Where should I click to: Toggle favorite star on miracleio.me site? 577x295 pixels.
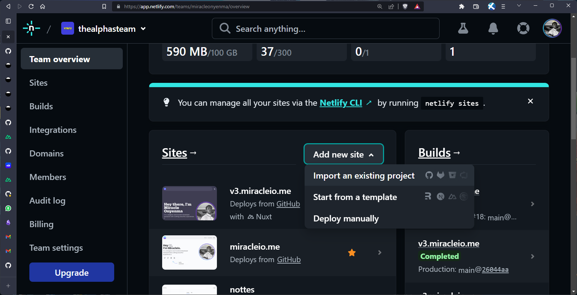[352, 253]
